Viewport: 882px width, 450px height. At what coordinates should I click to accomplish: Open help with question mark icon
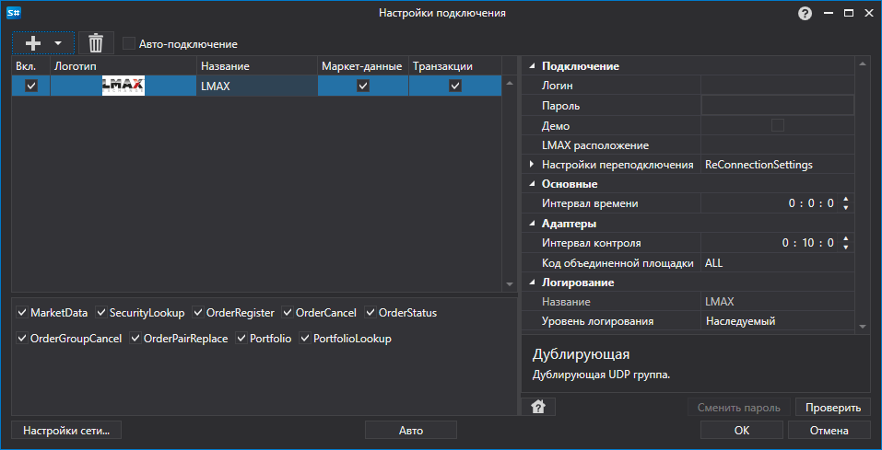pos(805,14)
